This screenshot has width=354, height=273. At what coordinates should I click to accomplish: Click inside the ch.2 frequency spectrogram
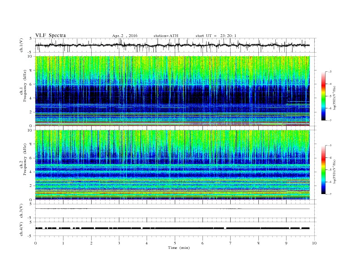(x=173, y=165)
